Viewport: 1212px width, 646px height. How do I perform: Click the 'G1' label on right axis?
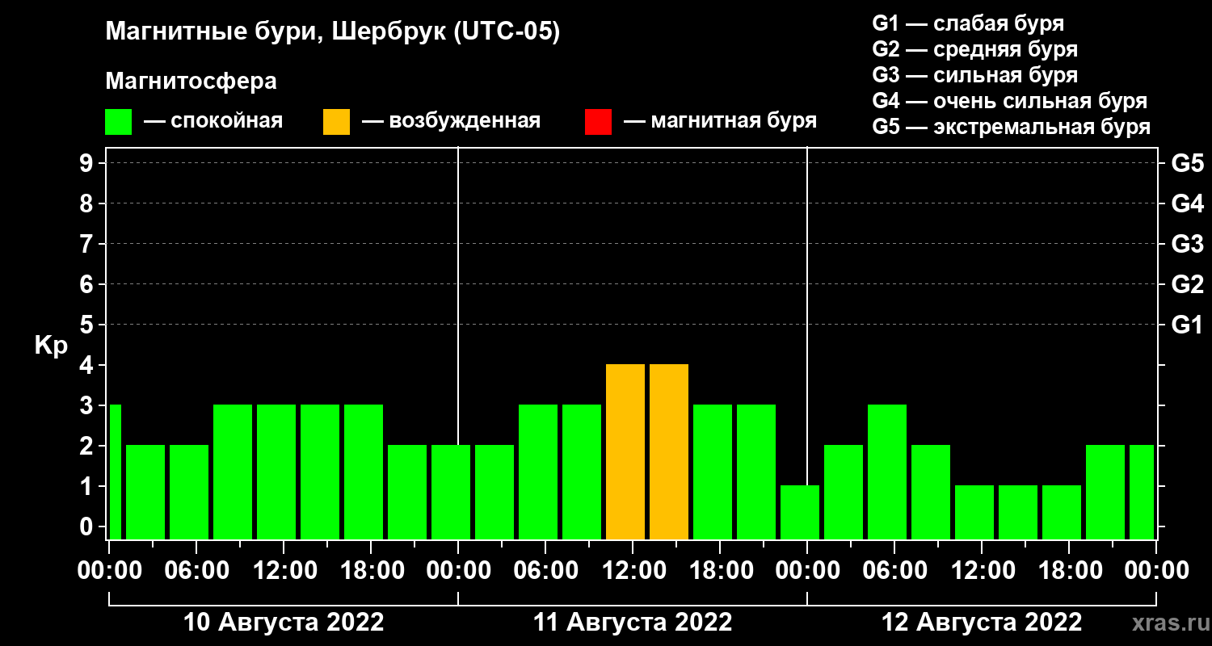[1187, 325]
